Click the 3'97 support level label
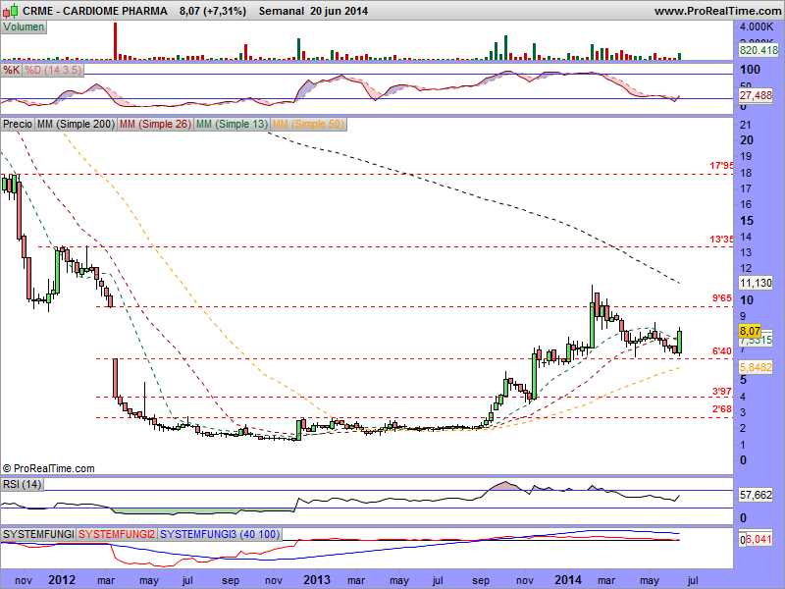Screen dimensions: 785x589 click(x=722, y=391)
